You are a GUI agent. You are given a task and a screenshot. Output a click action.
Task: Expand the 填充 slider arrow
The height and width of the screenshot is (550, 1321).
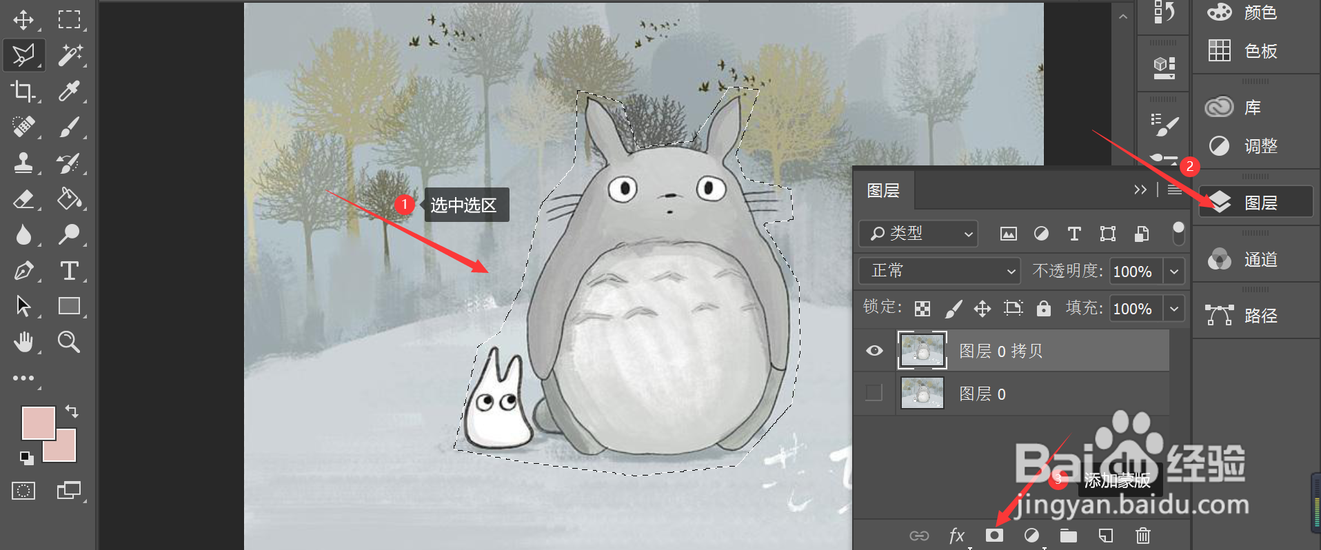click(1174, 309)
